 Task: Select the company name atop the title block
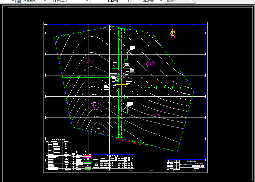click(192, 161)
